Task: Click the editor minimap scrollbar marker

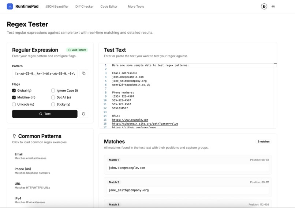Action: (x=275, y=64)
